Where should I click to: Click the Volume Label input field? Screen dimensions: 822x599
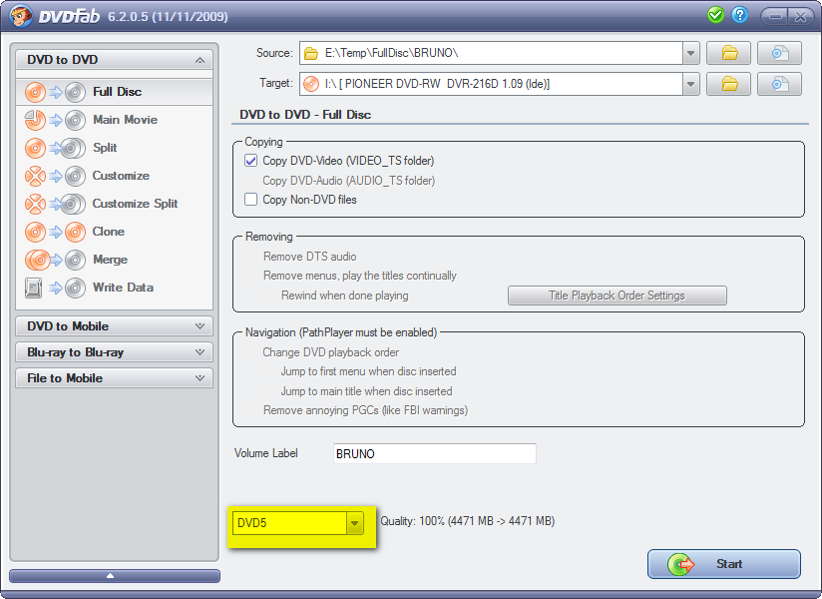point(435,453)
